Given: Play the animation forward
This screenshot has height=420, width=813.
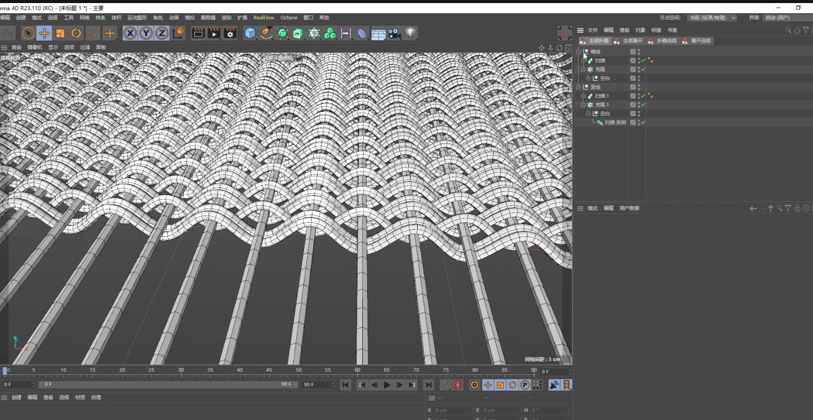Looking at the screenshot, I should [x=387, y=385].
